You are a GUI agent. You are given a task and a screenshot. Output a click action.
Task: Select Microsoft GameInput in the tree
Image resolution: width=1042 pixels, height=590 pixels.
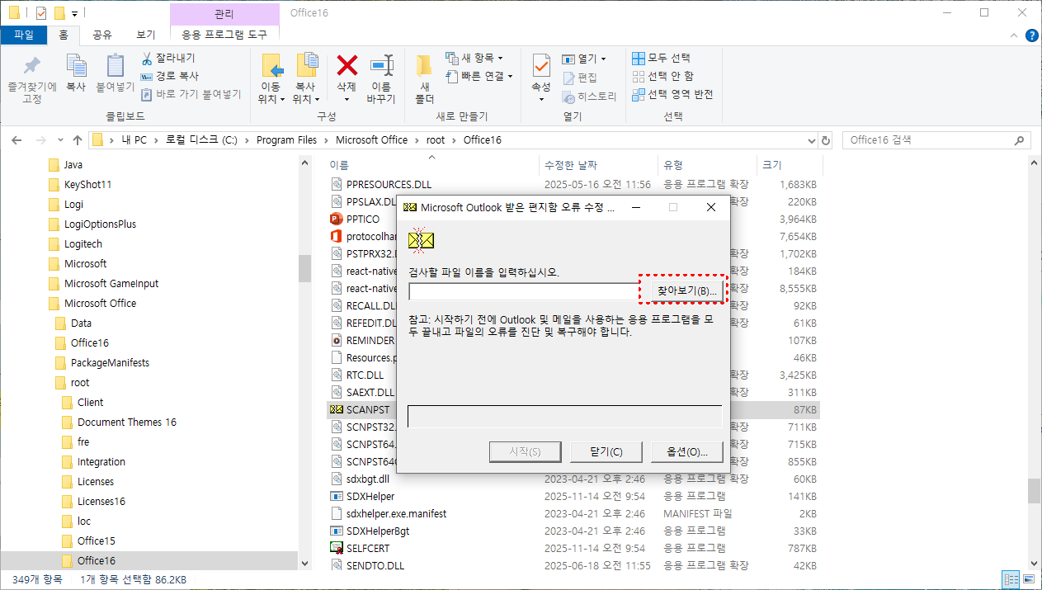coord(111,283)
